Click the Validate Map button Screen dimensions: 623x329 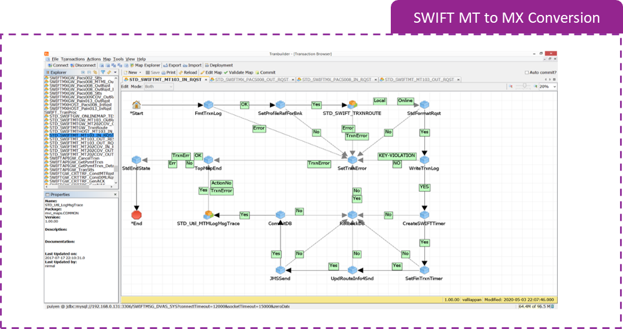click(240, 72)
